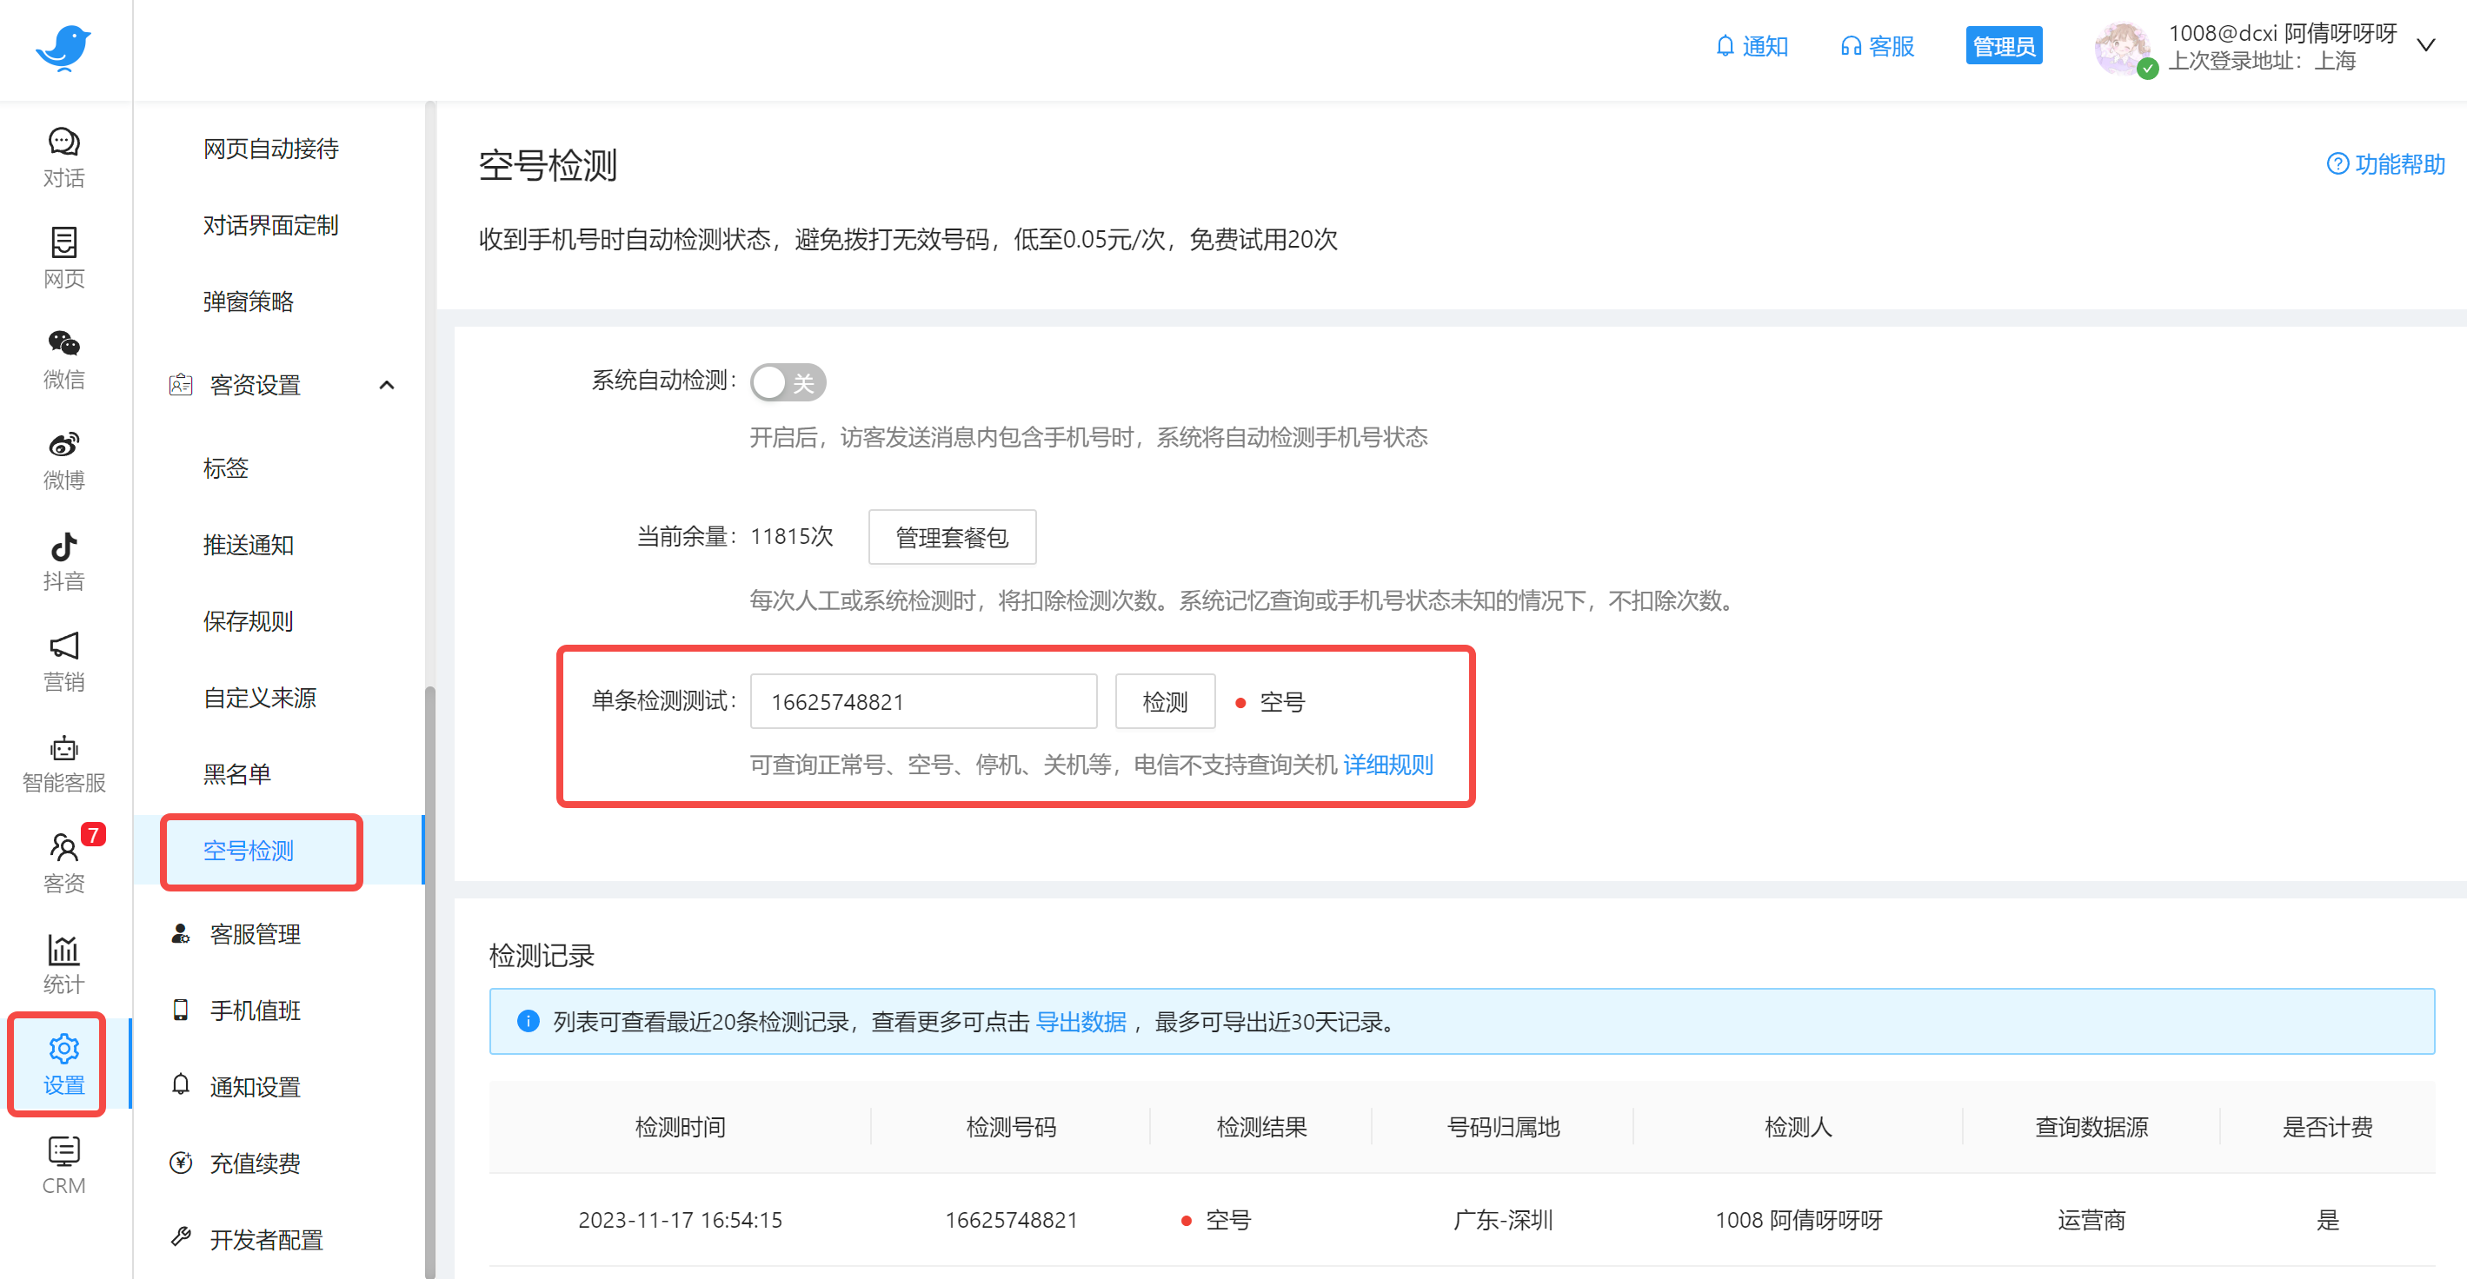Open the 微信 (WeChat) channel section
This screenshot has height=1279, width=2467.
click(63, 359)
